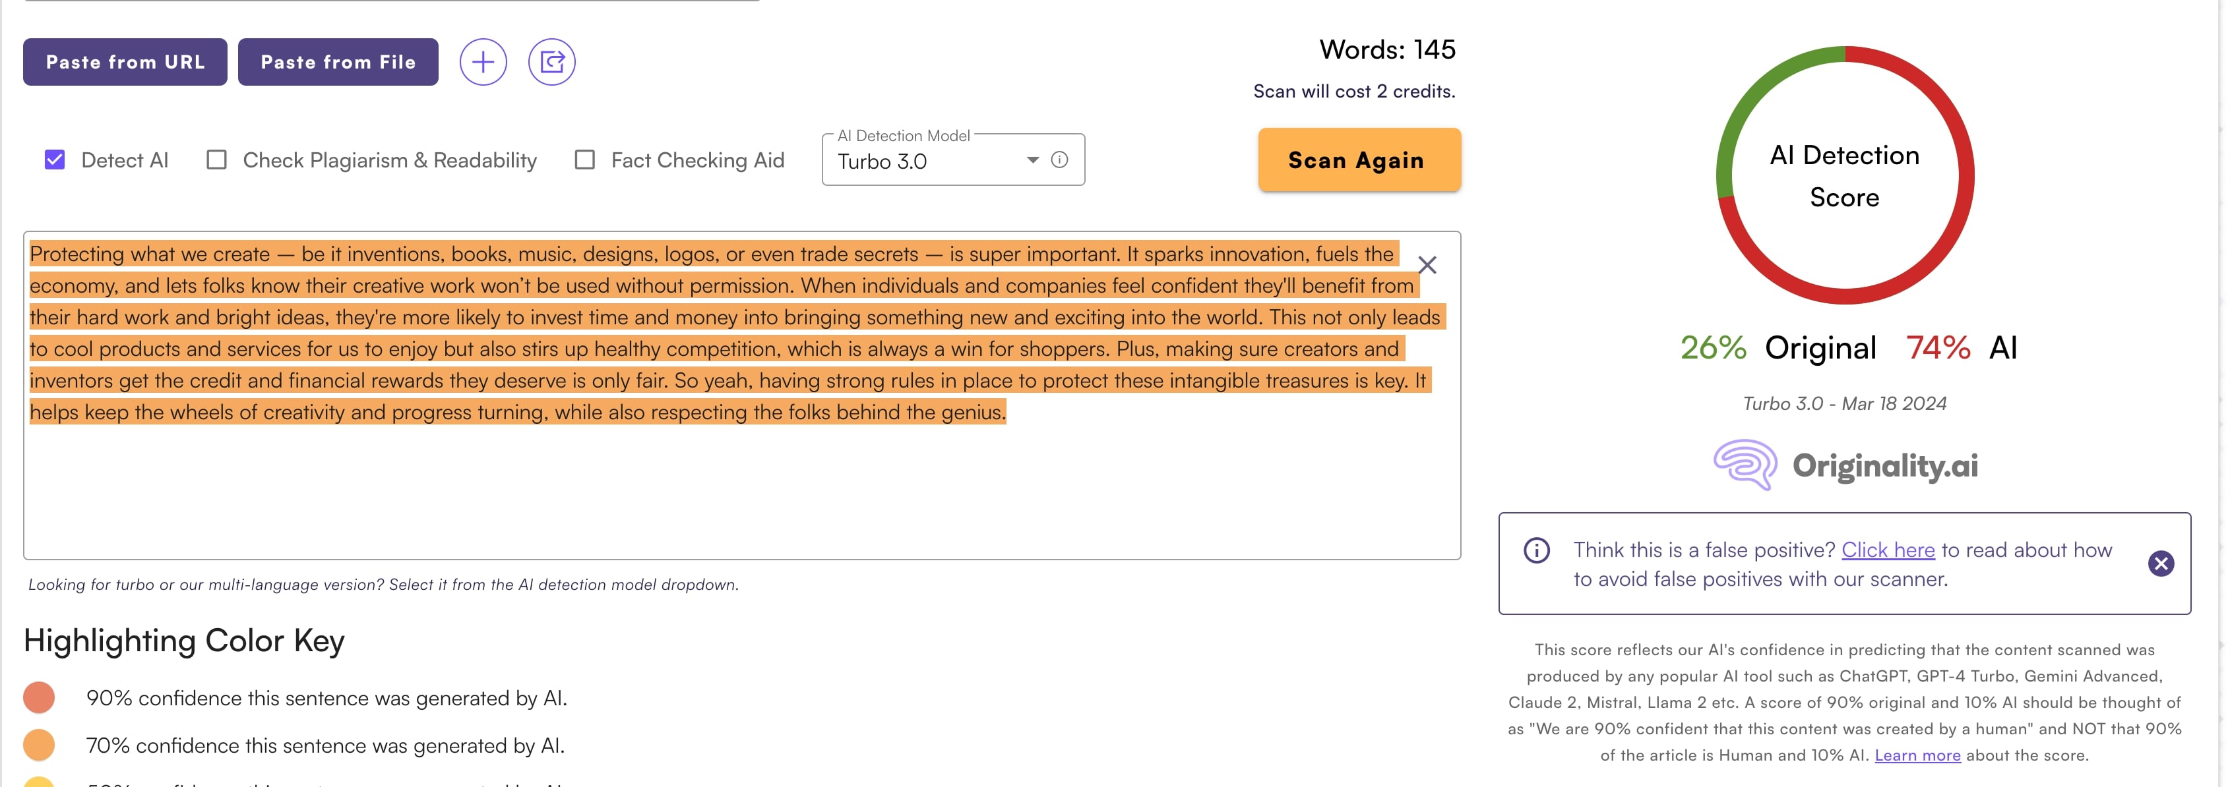Click the Originality.ai brain logo
The width and height of the screenshot is (2228, 787).
(1745, 465)
